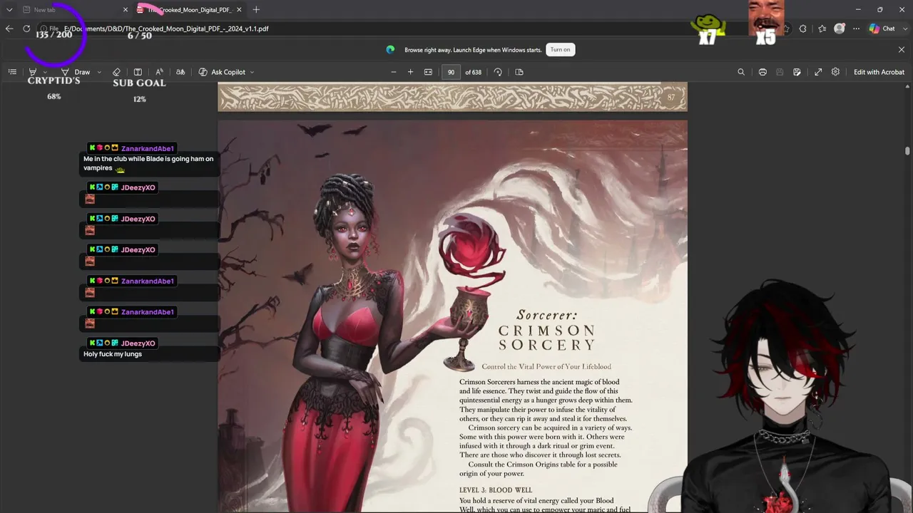Switch the page view layout

[x=519, y=72]
